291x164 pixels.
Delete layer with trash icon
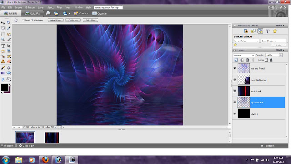[247, 60]
